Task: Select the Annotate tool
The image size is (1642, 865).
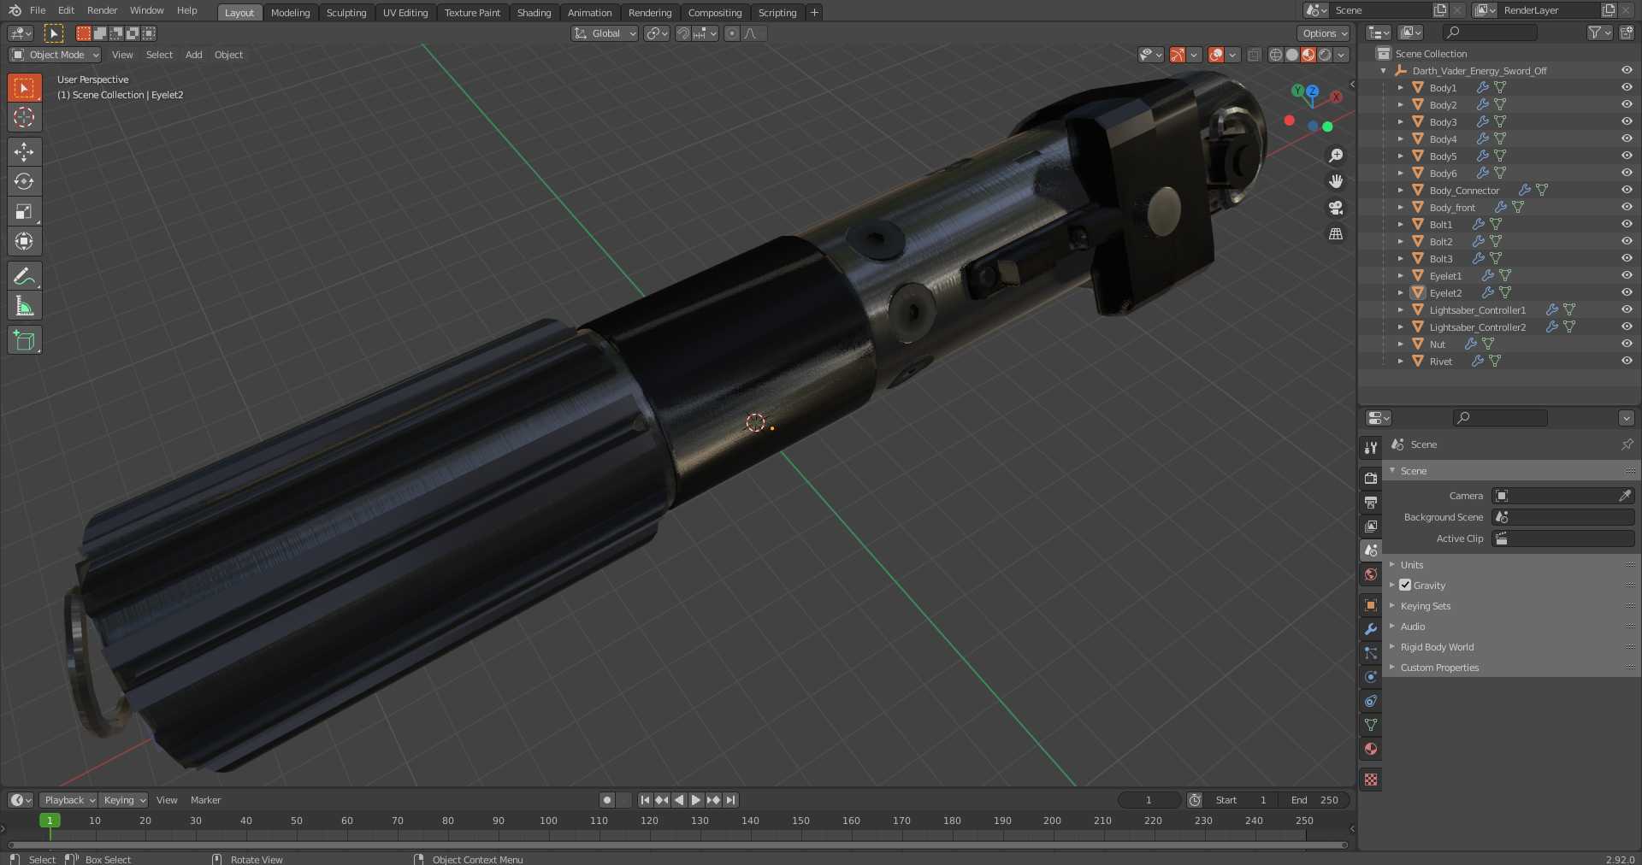Action: (x=24, y=276)
